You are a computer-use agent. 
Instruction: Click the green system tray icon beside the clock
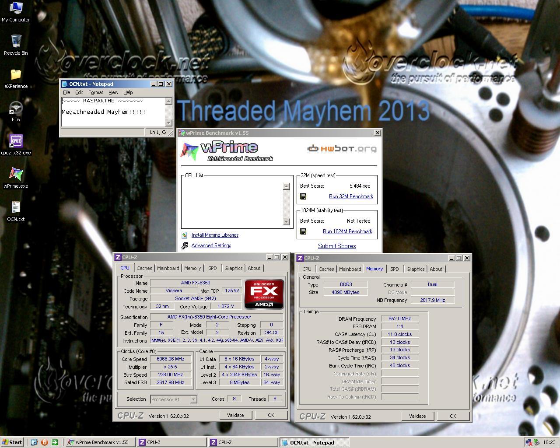[x=536, y=442]
